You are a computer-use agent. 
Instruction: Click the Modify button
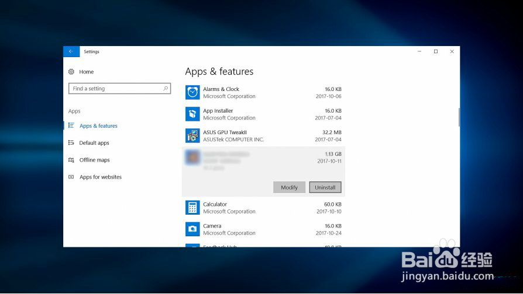coord(289,187)
